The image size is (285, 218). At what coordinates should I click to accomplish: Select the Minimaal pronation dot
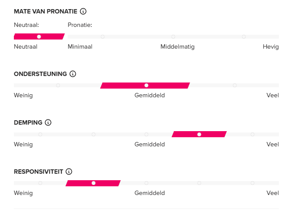(x=103, y=36)
